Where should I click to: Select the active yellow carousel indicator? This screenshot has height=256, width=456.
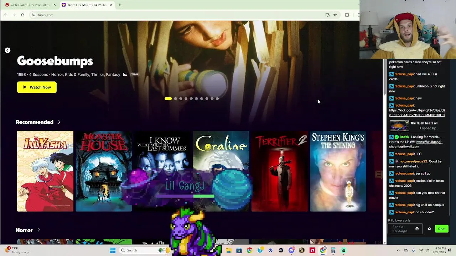[168, 99]
